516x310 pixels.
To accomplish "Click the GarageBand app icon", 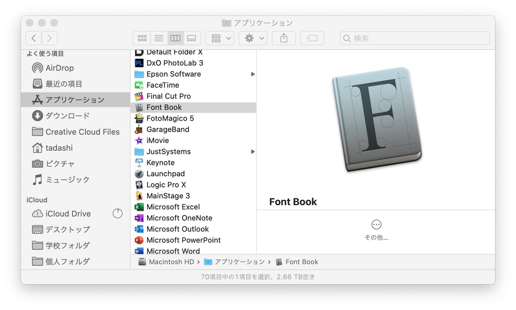I will pos(139,129).
